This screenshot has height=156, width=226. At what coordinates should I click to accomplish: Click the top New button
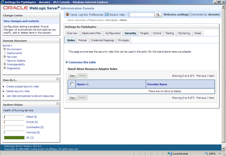pos(73,76)
